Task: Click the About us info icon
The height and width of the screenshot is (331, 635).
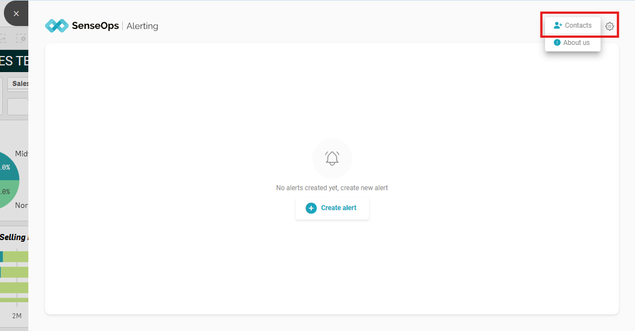Action: 557,43
